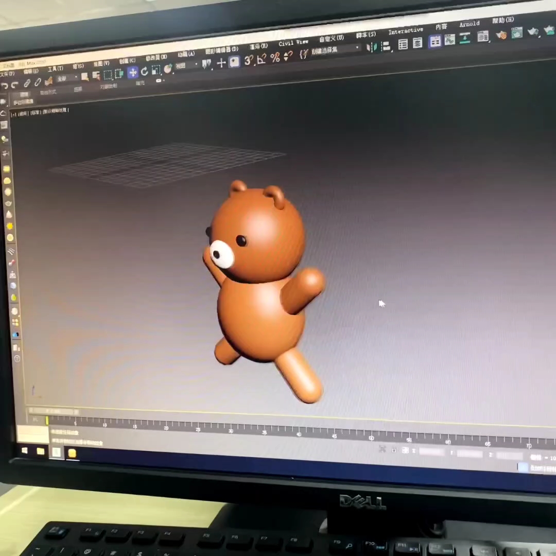Toggle the Keyboard Shortcut Override icon
Viewport: 556px width, 556px height.
(234, 62)
